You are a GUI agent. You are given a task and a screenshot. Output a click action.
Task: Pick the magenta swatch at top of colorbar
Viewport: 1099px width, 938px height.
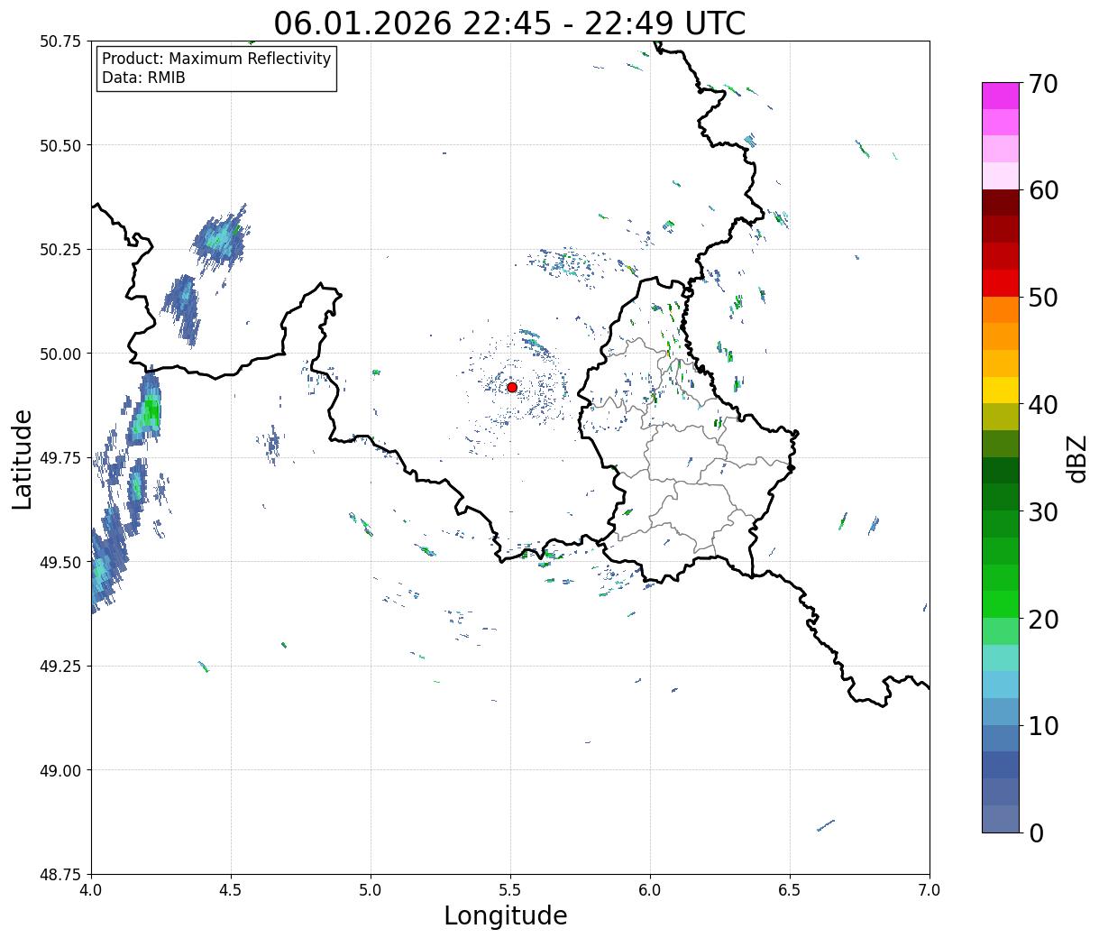coord(1001,96)
